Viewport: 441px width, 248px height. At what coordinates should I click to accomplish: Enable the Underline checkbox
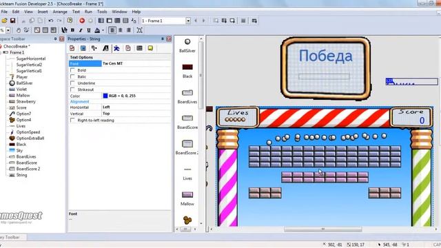pyautogui.click(x=72, y=83)
